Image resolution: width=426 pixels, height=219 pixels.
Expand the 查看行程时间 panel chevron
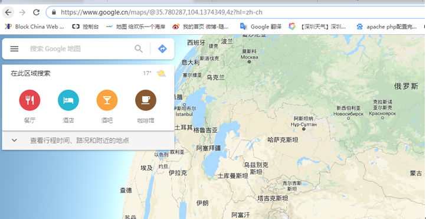(x=14, y=140)
